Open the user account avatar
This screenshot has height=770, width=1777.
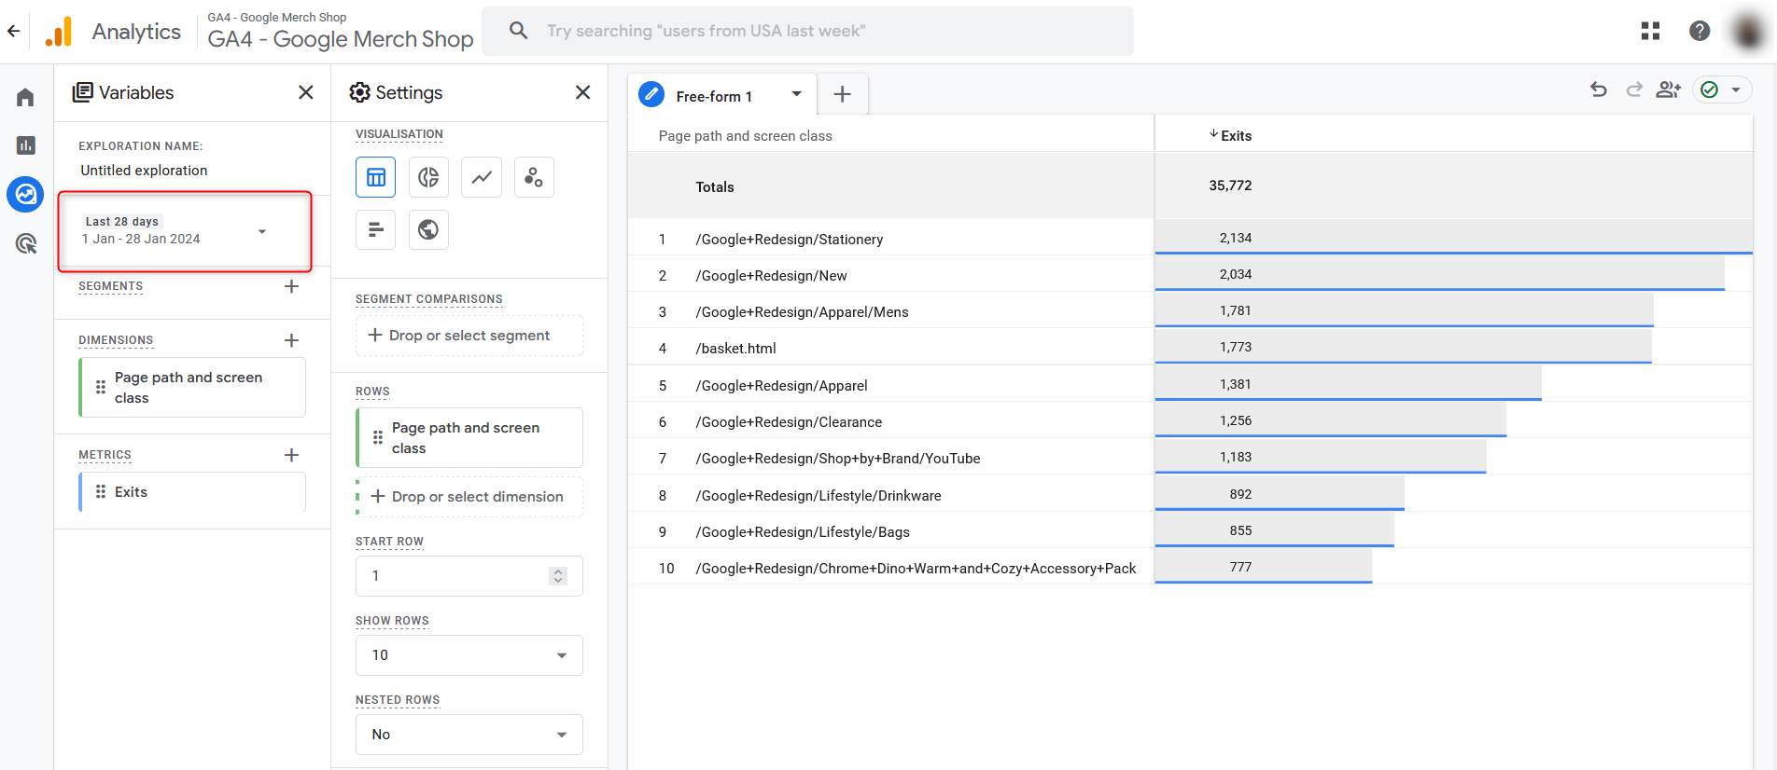(x=1747, y=31)
